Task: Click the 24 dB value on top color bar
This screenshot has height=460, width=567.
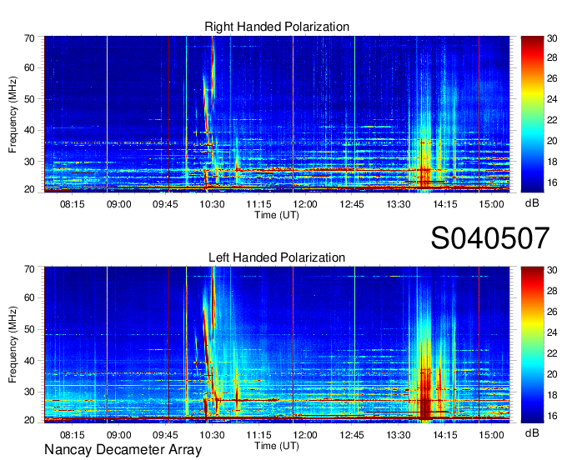Action: [x=552, y=99]
